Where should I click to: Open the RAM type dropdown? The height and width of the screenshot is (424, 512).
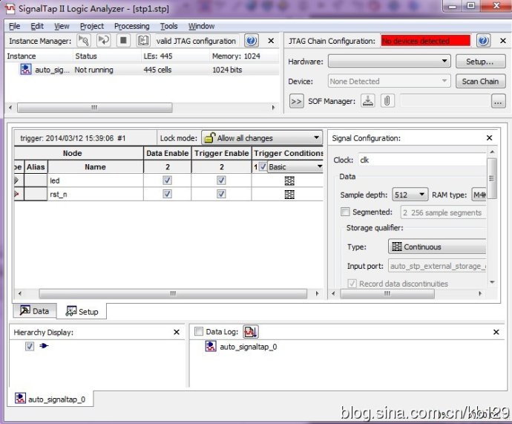(x=479, y=195)
